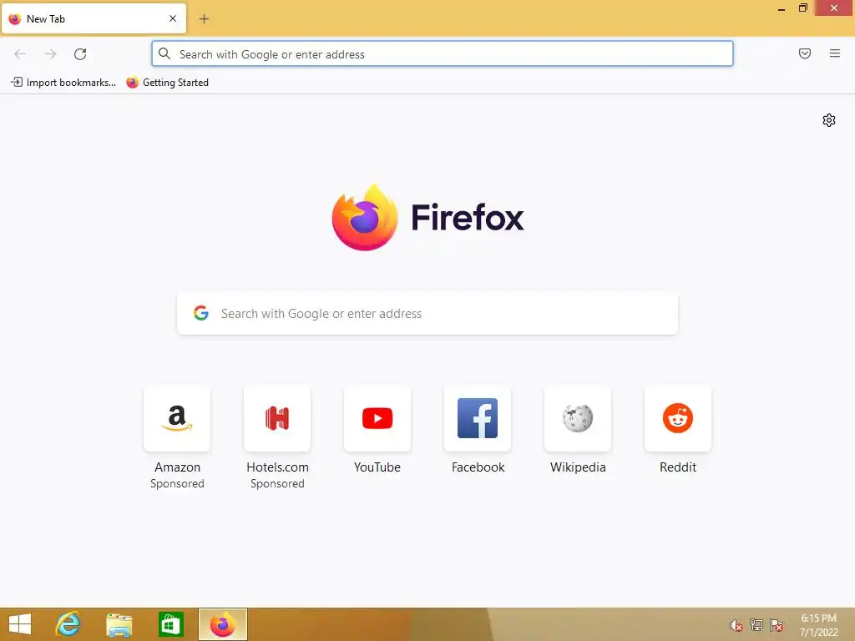Open File Explorer from taskbar
This screenshot has height=641, width=855.
pos(119,624)
